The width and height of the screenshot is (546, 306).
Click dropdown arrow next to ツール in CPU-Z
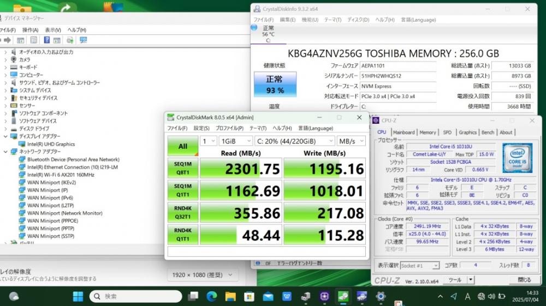[x=471, y=280]
